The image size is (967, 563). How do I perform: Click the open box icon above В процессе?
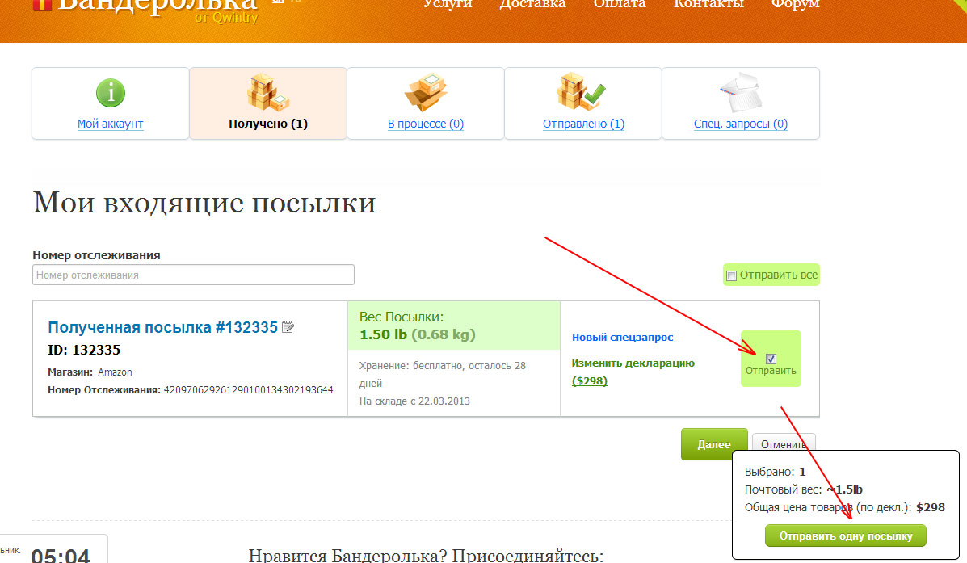click(425, 92)
